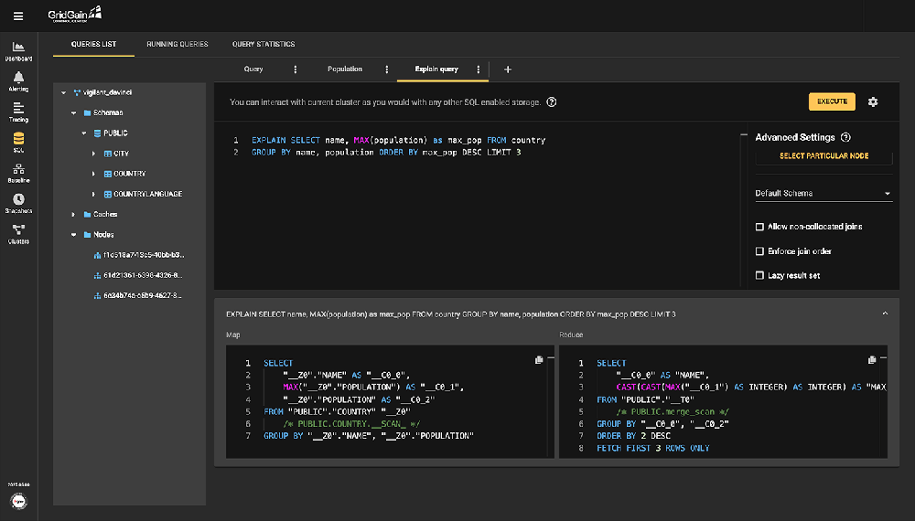Collapse the PUBLIC schema

pyautogui.click(x=84, y=133)
